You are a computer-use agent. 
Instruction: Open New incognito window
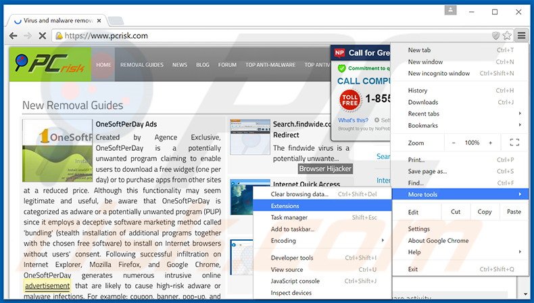click(460, 73)
